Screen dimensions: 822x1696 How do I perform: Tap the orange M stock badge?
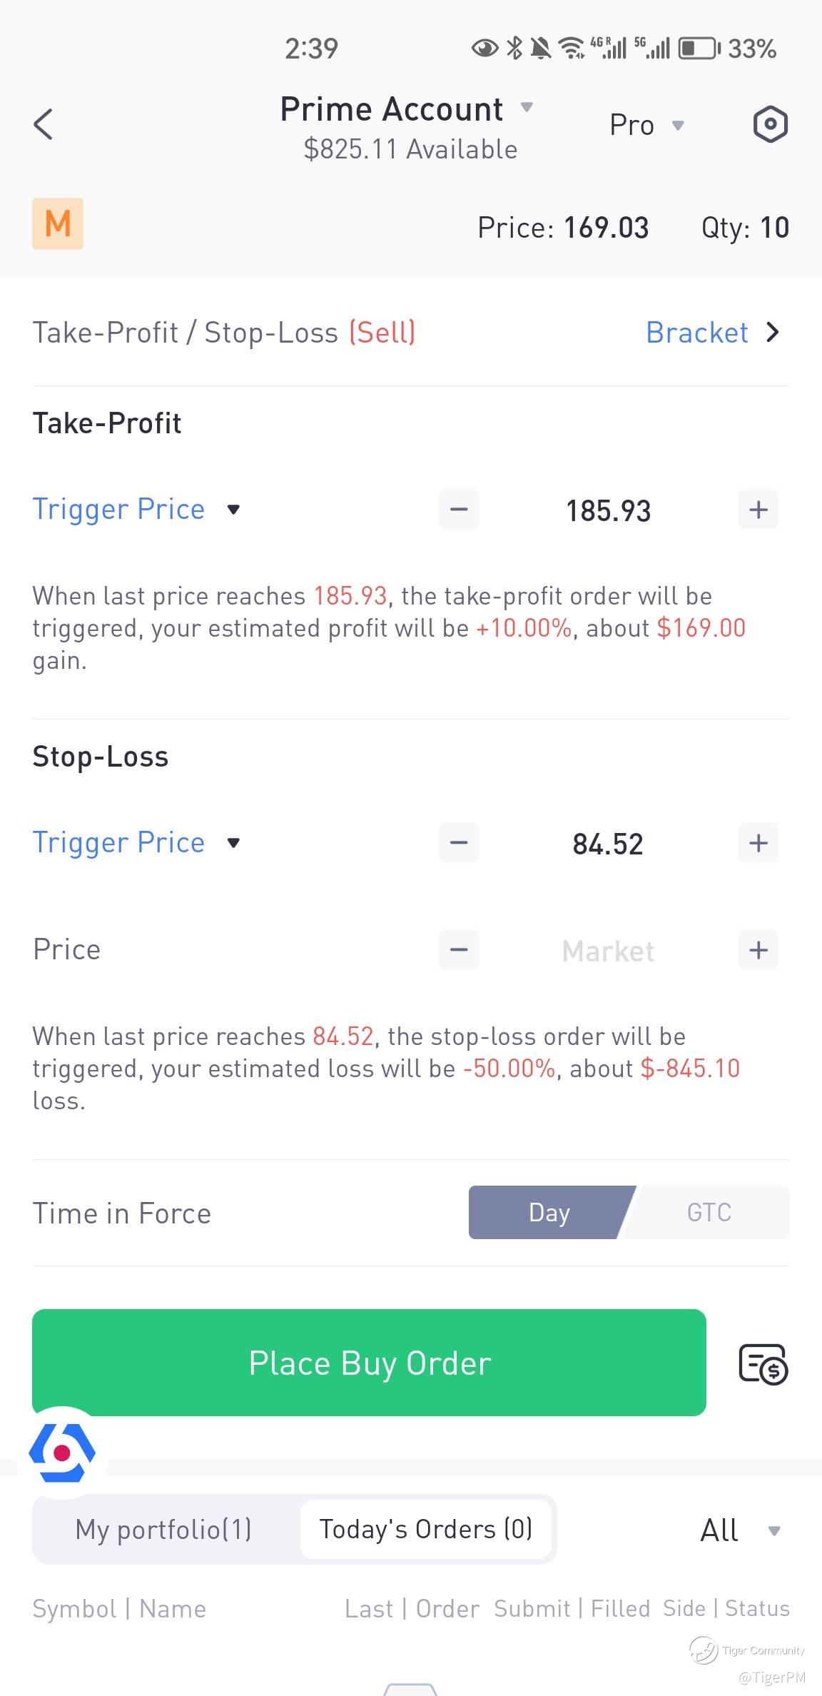(58, 224)
